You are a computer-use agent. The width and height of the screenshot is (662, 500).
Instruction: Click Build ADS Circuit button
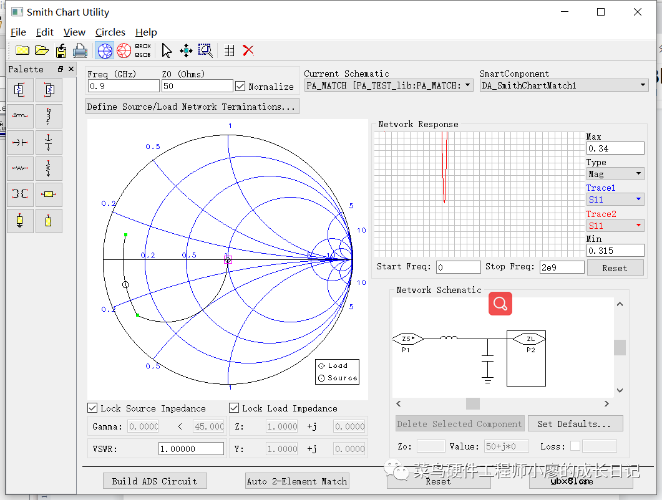(154, 481)
